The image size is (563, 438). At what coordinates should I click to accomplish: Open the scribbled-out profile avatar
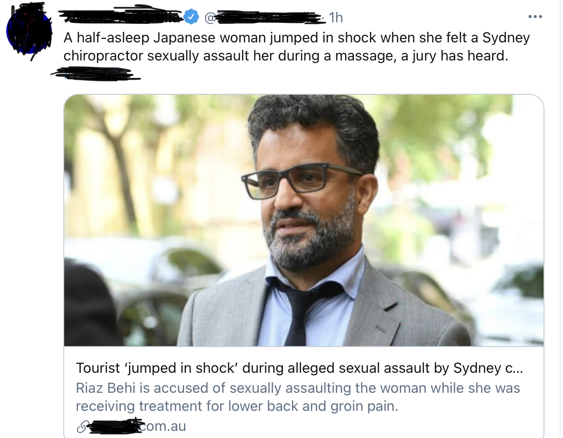coord(29,31)
